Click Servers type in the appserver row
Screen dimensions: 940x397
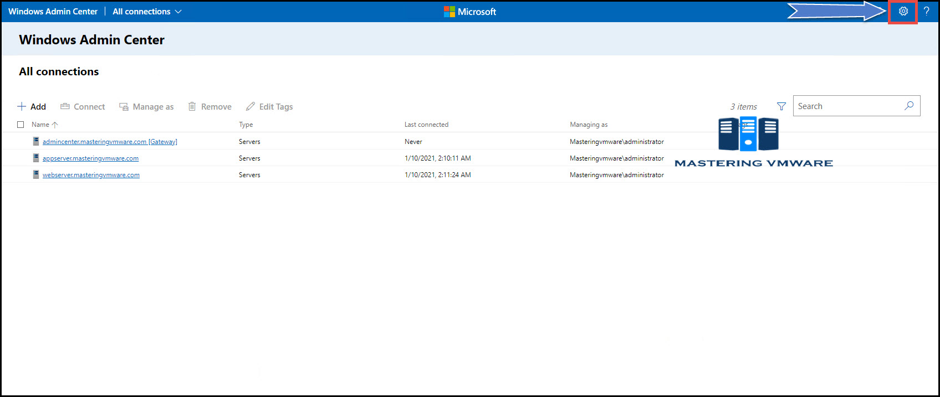click(x=249, y=158)
